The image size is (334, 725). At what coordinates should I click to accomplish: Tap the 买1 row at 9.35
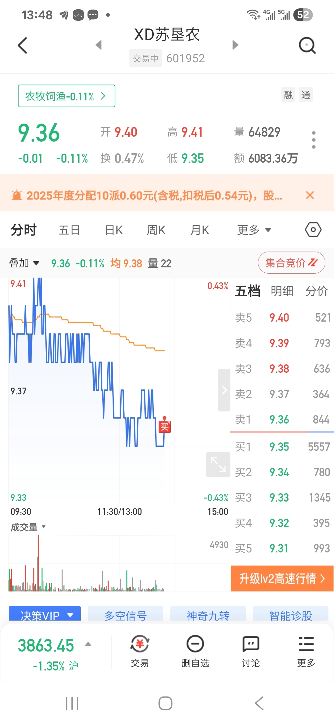pyautogui.click(x=282, y=447)
